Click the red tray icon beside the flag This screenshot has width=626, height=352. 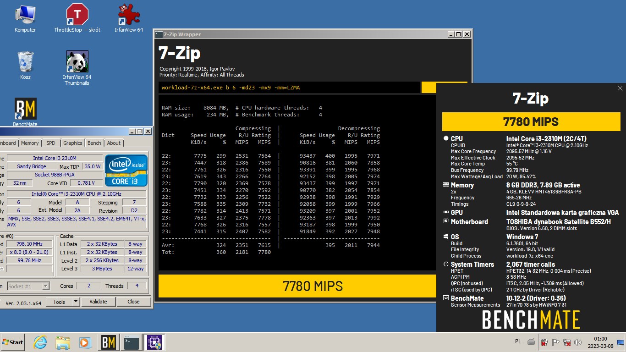point(545,342)
